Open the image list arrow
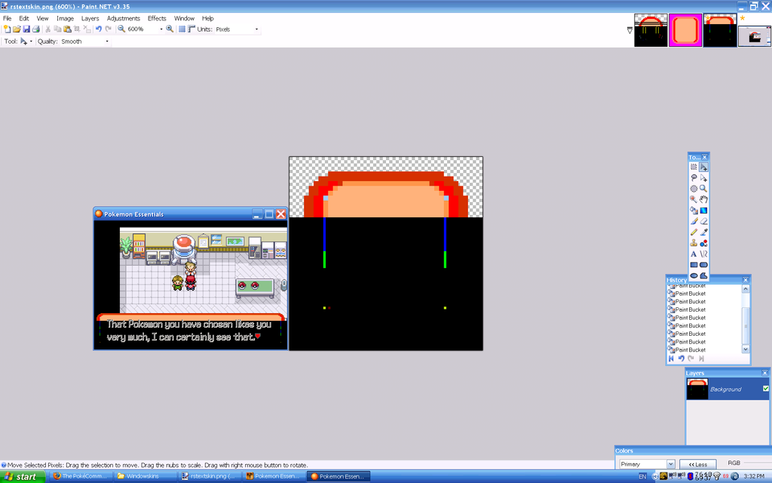The width and height of the screenshot is (772, 483). (630, 30)
